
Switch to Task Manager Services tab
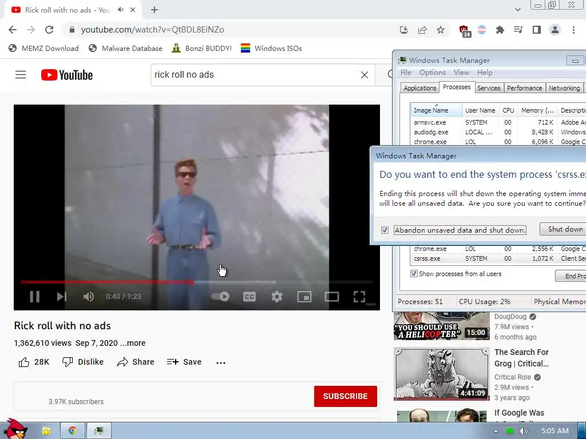(x=489, y=88)
